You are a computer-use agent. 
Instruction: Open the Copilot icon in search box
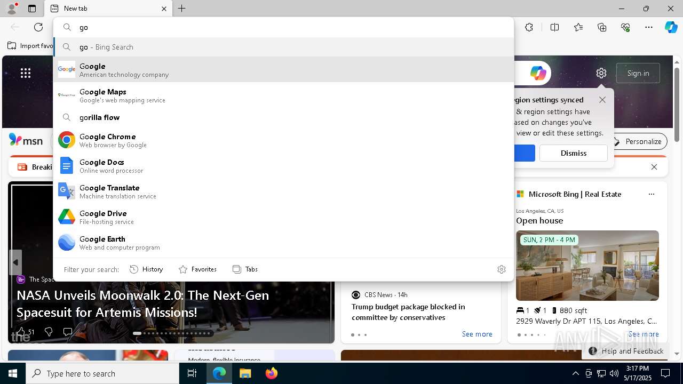(538, 73)
